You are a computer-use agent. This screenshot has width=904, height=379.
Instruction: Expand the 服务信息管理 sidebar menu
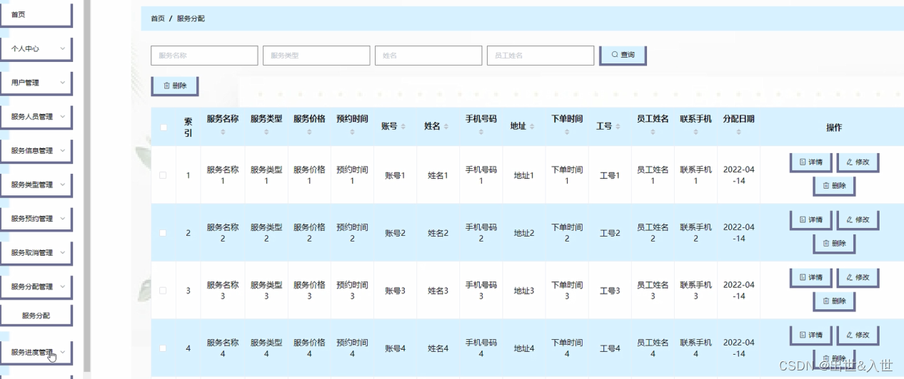(x=36, y=151)
